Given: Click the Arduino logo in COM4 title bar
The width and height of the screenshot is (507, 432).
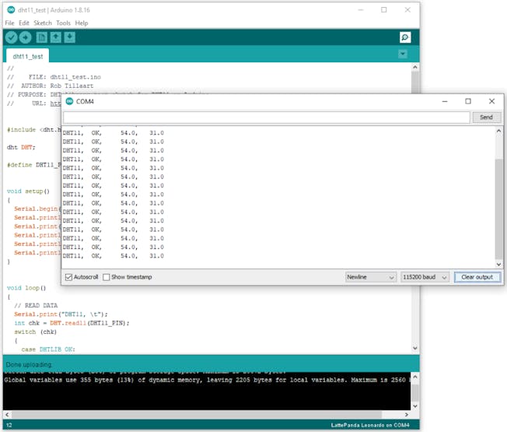Looking at the screenshot, I should pyautogui.click(x=70, y=101).
